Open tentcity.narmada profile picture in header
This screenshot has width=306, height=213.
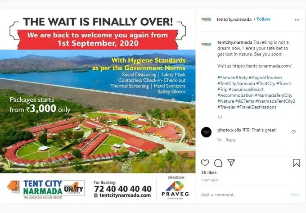[x=206, y=19]
